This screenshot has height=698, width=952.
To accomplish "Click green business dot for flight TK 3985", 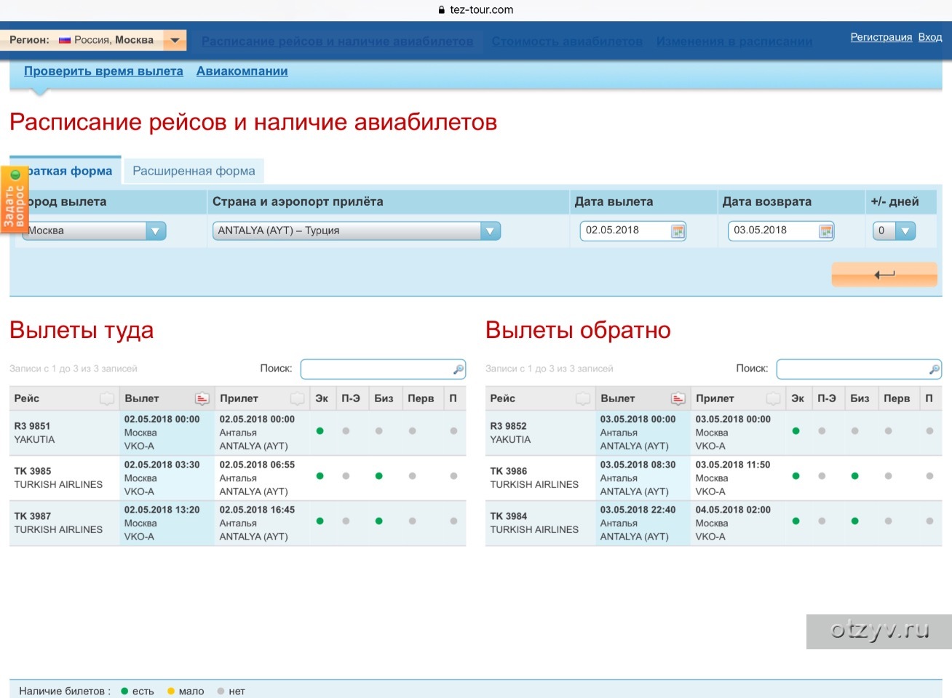I will [x=378, y=476].
